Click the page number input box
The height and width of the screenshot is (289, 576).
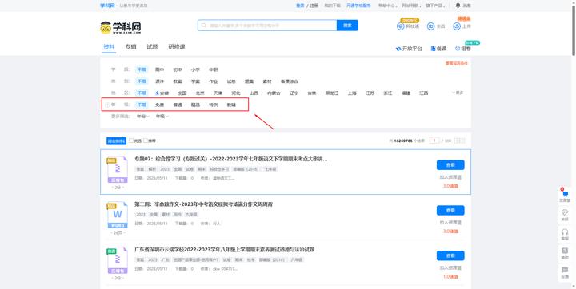tap(434, 141)
